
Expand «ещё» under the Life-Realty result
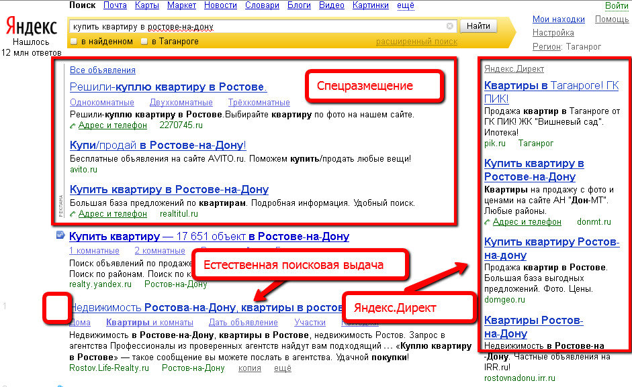pyautogui.click(x=283, y=368)
